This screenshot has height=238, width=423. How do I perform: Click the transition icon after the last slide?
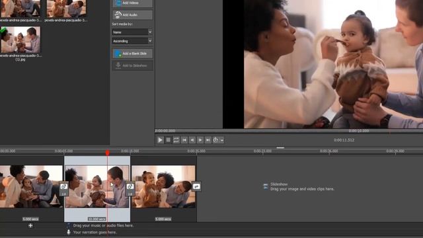[x=196, y=186]
